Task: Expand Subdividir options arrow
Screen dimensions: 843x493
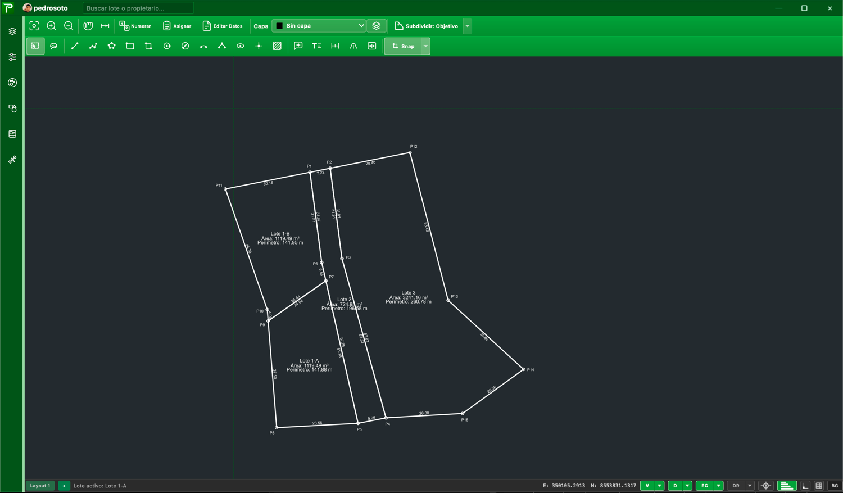Action: pyautogui.click(x=468, y=26)
